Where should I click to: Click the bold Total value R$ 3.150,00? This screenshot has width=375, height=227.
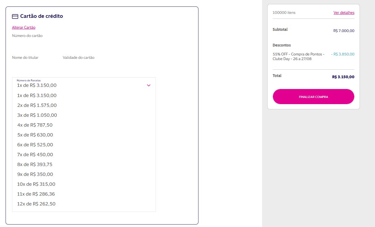343,77
